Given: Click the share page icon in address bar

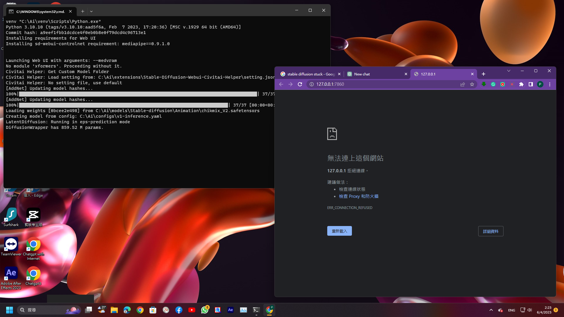Looking at the screenshot, I should tap(463, 84).
